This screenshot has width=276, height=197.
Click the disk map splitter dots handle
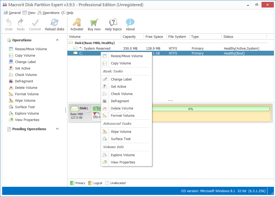pos(170,101)
